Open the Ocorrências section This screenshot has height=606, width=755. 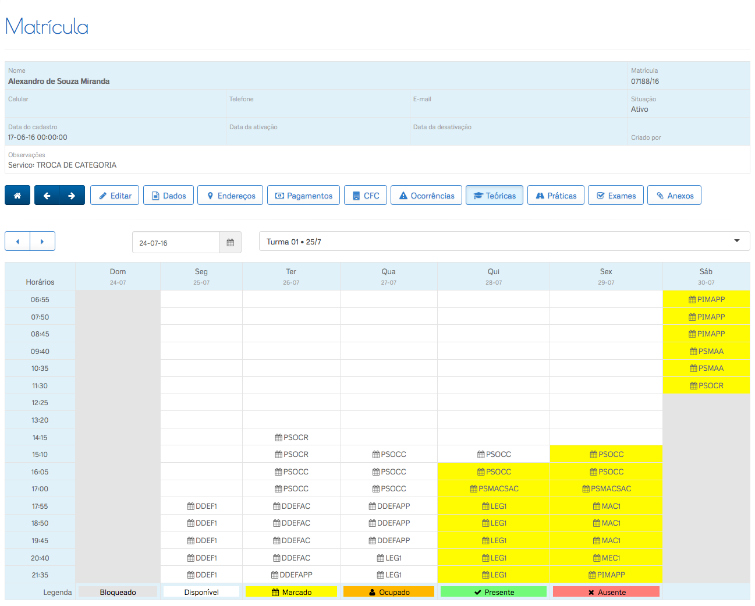(426, 196)
